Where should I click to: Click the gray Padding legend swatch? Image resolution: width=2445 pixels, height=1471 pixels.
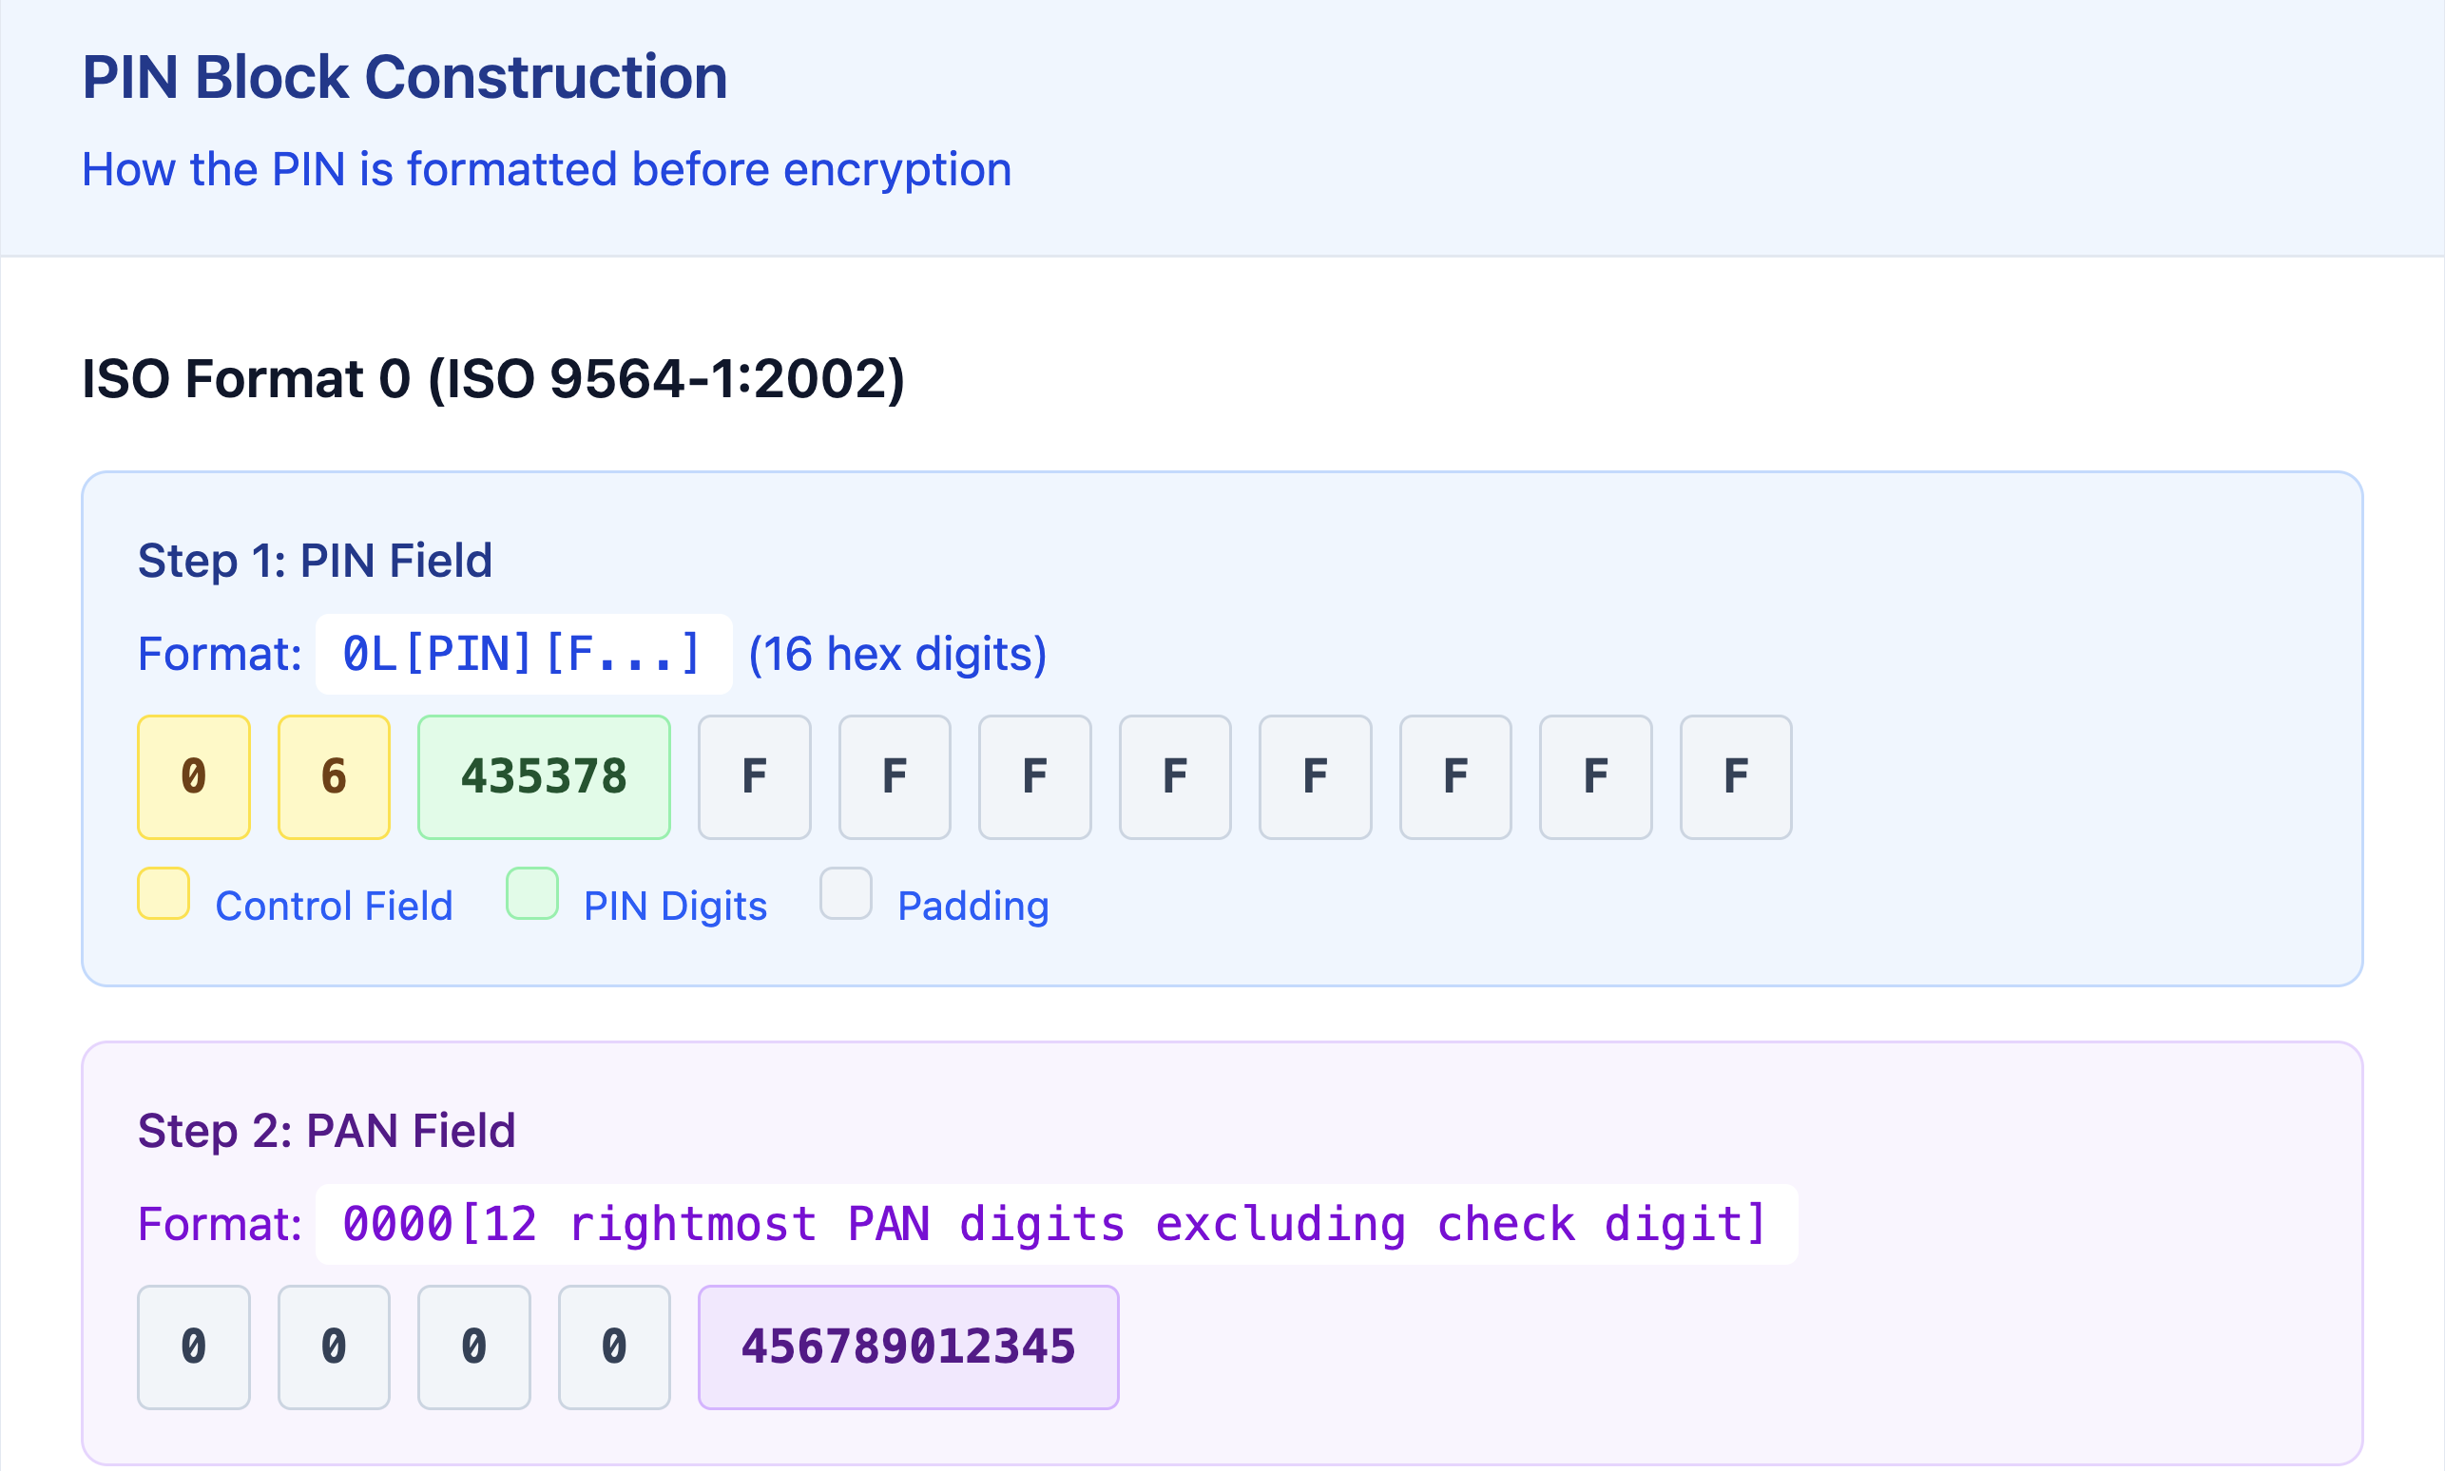pyautogui.click(x=846, y=893)
